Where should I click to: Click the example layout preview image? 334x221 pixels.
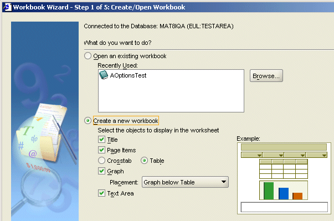point(284,178)
